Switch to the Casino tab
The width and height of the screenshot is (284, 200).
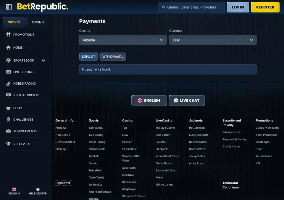[38, 22]
